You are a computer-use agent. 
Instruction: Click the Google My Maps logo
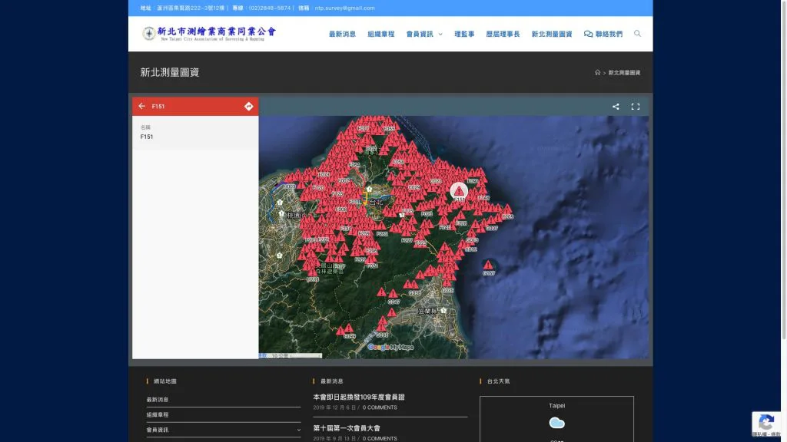pos(390,347)
